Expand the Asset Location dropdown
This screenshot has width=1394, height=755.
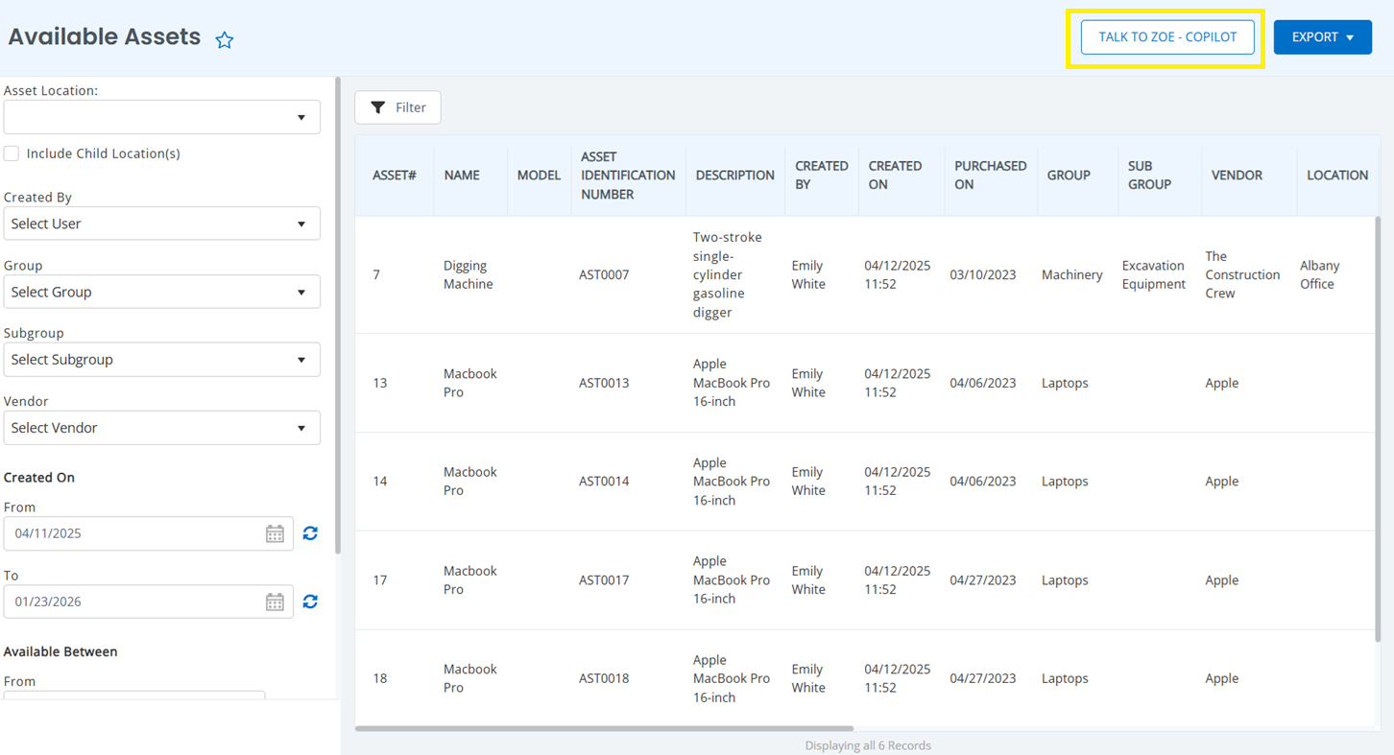(161, 117)
